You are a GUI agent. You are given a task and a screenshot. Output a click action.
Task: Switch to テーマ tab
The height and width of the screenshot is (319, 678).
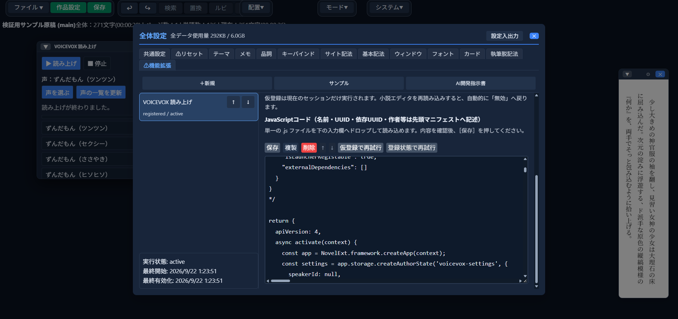pyautogui.click(x=221, y=54)
